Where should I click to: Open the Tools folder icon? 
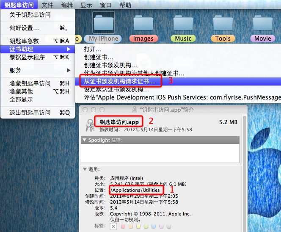[x=223, y=23]
